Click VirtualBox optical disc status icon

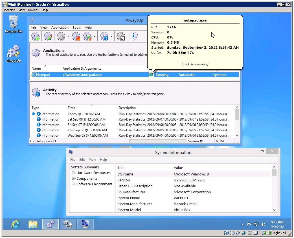click(232, 233)
